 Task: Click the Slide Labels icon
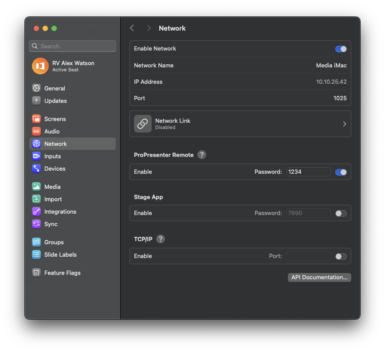[36, 254]
